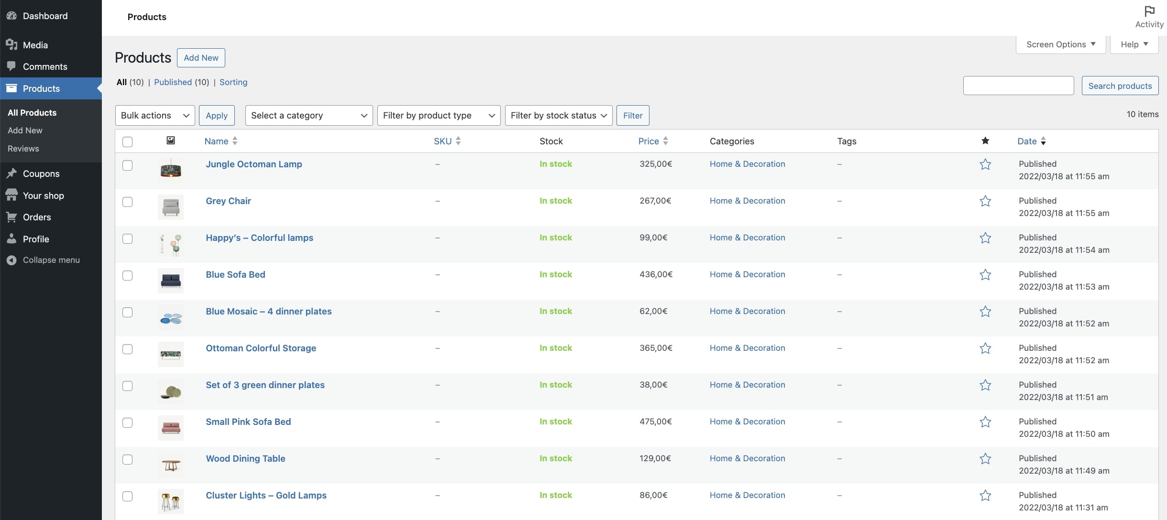Image resolution: width=1167 pixels, height=520 pixels.
Task: Show All (10) products view
Action: tap(130, 82)
